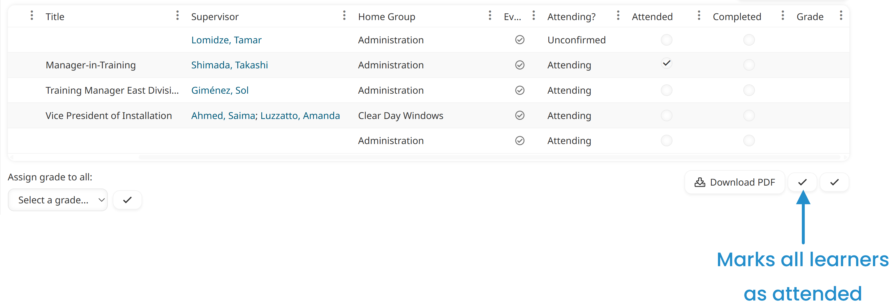Click the Download PDF button
Image resolution: width=891 pixels, height=304 pixels.
coord(734,182)
